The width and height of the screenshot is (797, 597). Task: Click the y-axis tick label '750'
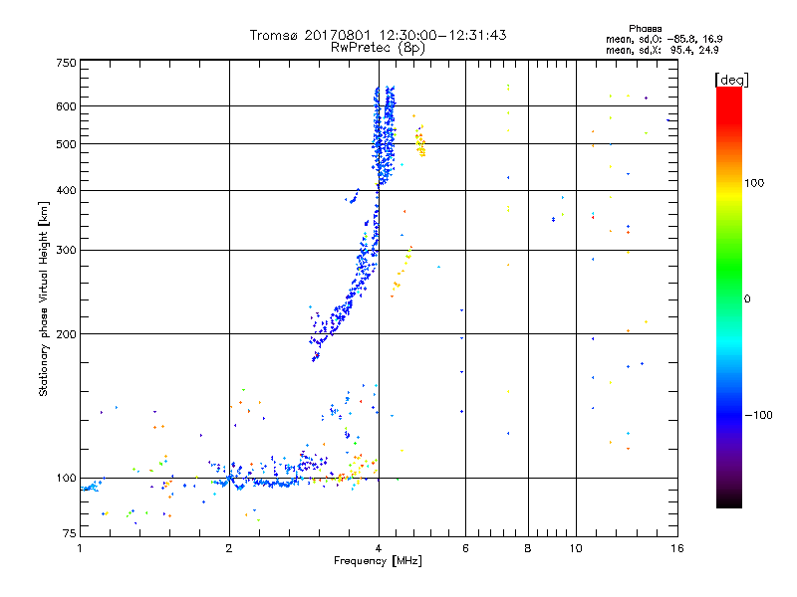point(66,63)
